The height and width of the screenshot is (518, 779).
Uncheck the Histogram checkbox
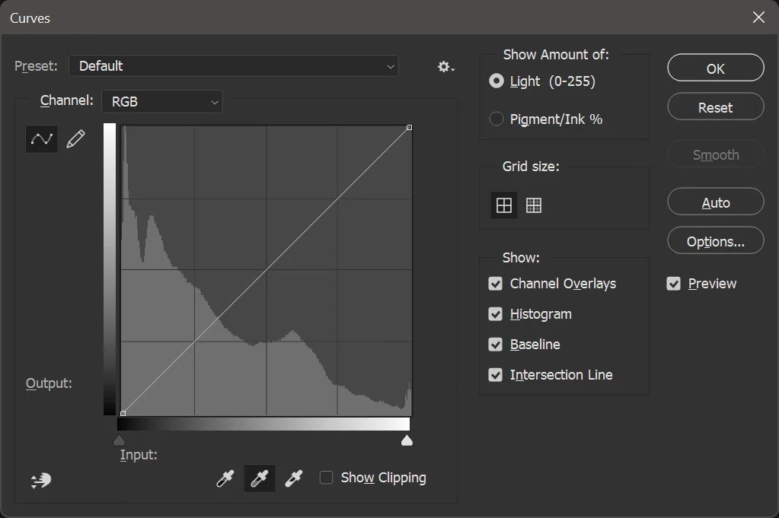click(x=496, y=314)
